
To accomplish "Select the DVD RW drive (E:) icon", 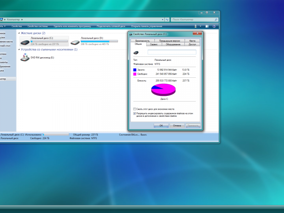I will [x=25, y=58].
